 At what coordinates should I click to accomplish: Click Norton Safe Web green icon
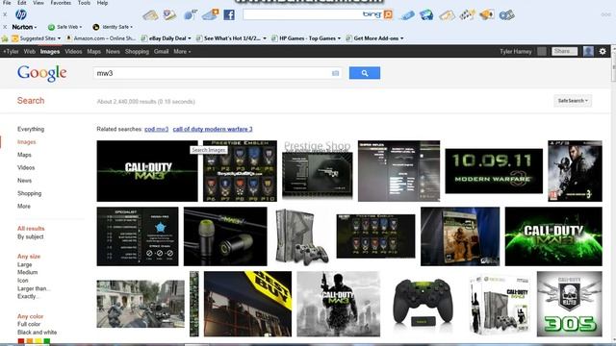point(51,27)
